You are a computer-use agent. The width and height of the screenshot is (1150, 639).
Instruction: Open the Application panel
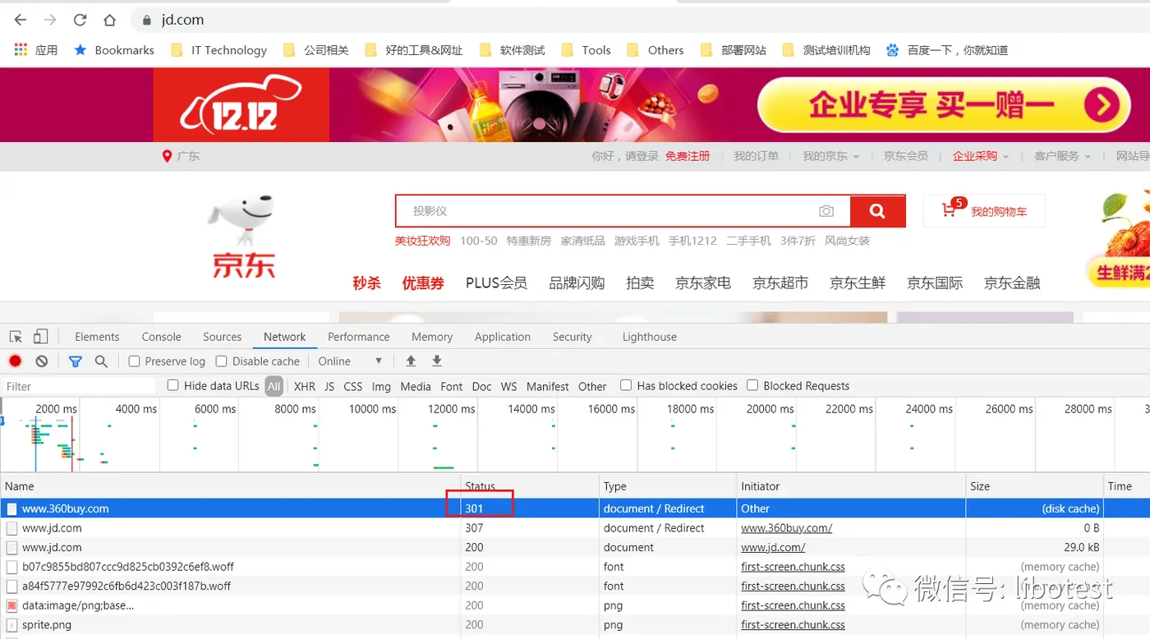pyautogui.click(x=502, y=336)
